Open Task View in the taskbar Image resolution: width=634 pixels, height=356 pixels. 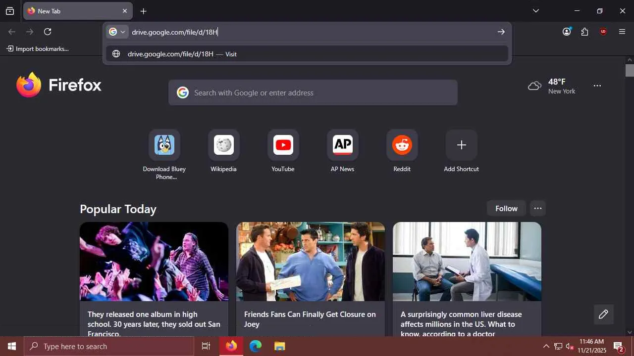(x=206, y=346)
